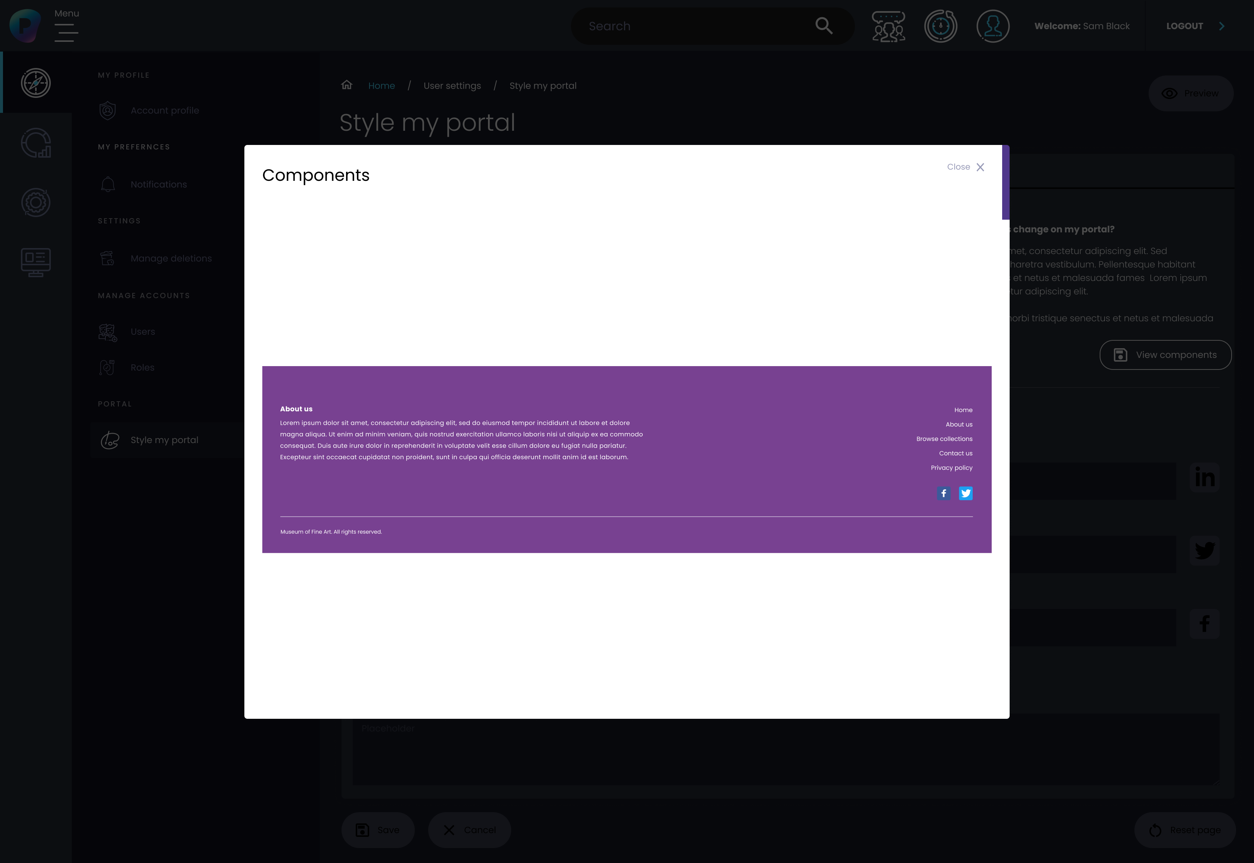Viewport: 1254px width, 863px height.
Task: Open the monitor display icon in sidebar
Action: click(36, 262)
